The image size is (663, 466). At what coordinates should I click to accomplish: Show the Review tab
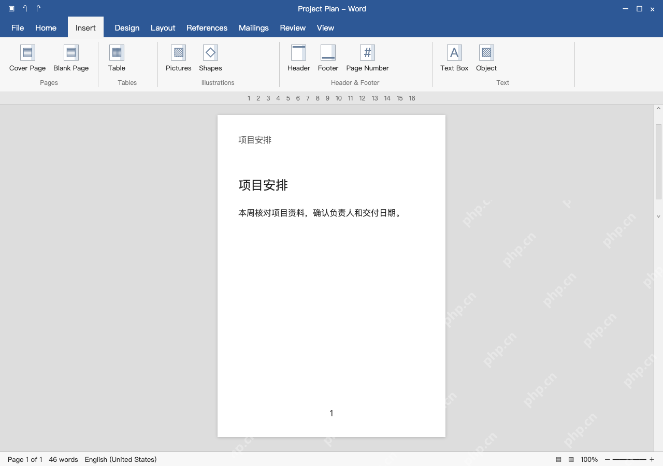pyautogui.click(x=293, y=28)
